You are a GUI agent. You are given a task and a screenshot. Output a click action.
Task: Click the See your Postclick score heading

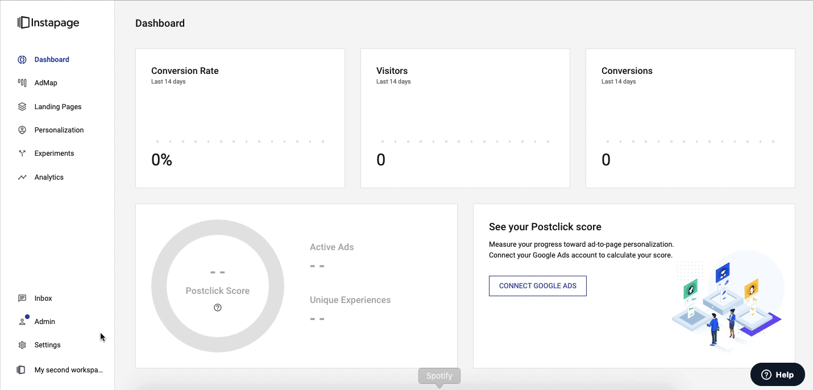545,227
